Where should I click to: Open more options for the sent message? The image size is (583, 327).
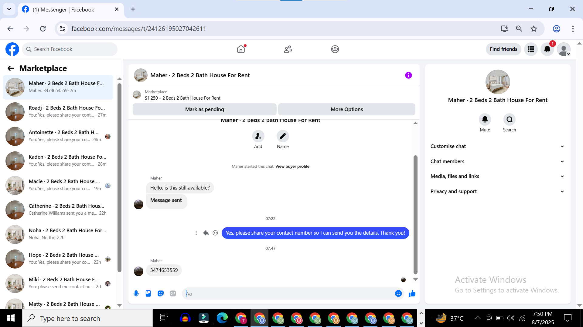[x=196, y=233]
